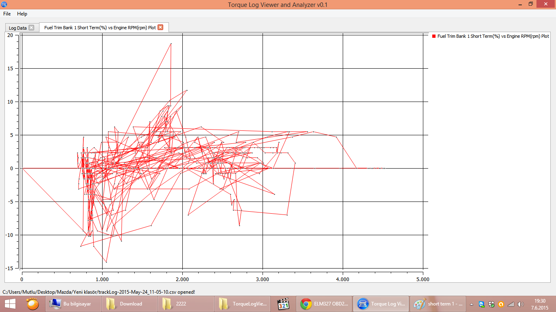Image resolution: width=556 pixels, height=312 pixels.
Task: Switch to the Log Data tab
Action: click(x=18, y=28)
